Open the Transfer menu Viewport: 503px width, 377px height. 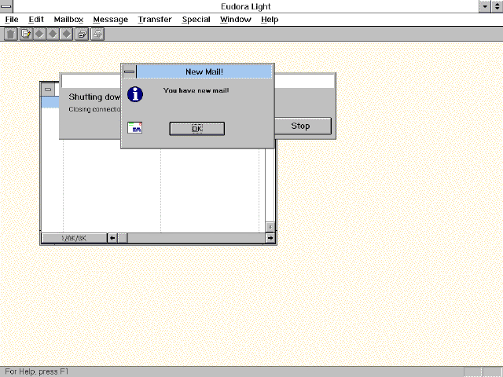tap(155, 20)
